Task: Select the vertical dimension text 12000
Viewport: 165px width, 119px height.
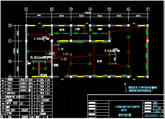Action: pos(14,51)
